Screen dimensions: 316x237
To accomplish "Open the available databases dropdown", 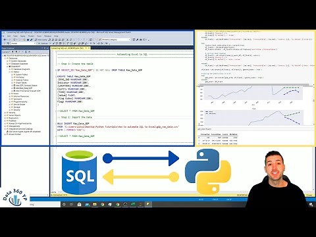I will pyautogui.click(x=22, y=43).
